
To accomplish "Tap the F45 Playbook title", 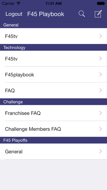I will point(46,14).
